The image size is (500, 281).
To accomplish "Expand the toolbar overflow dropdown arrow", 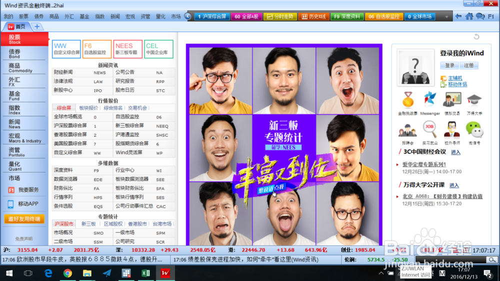I will coord(446,16).
